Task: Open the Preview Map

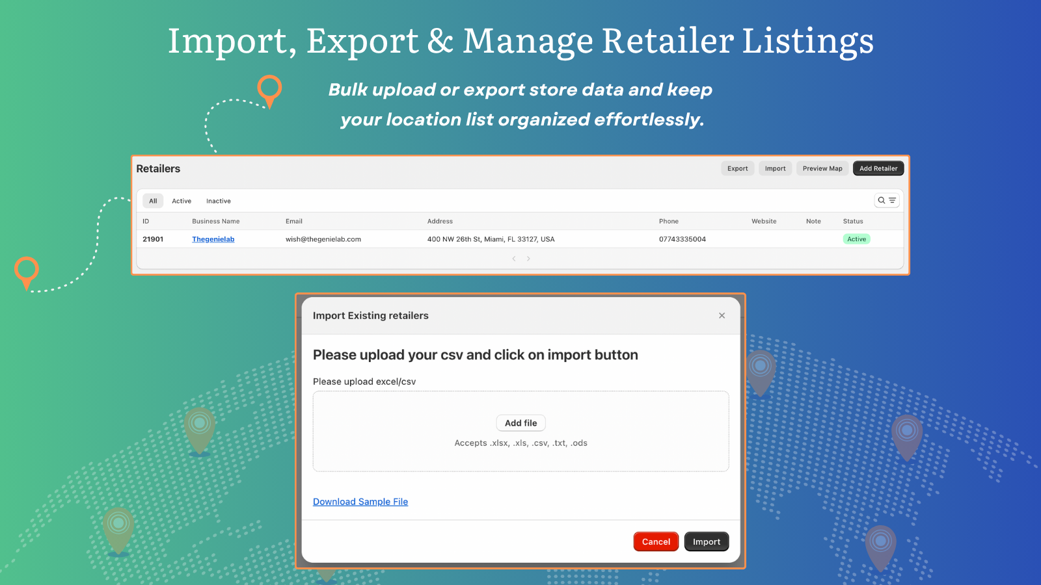Action: pos(822,168)
